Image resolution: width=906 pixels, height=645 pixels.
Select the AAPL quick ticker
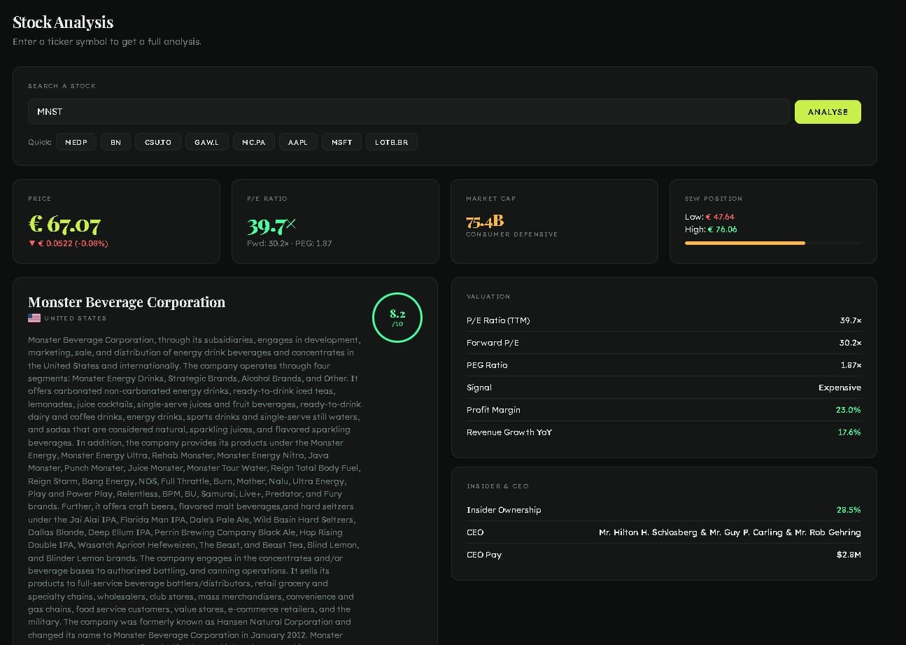[x=298, y=142]
